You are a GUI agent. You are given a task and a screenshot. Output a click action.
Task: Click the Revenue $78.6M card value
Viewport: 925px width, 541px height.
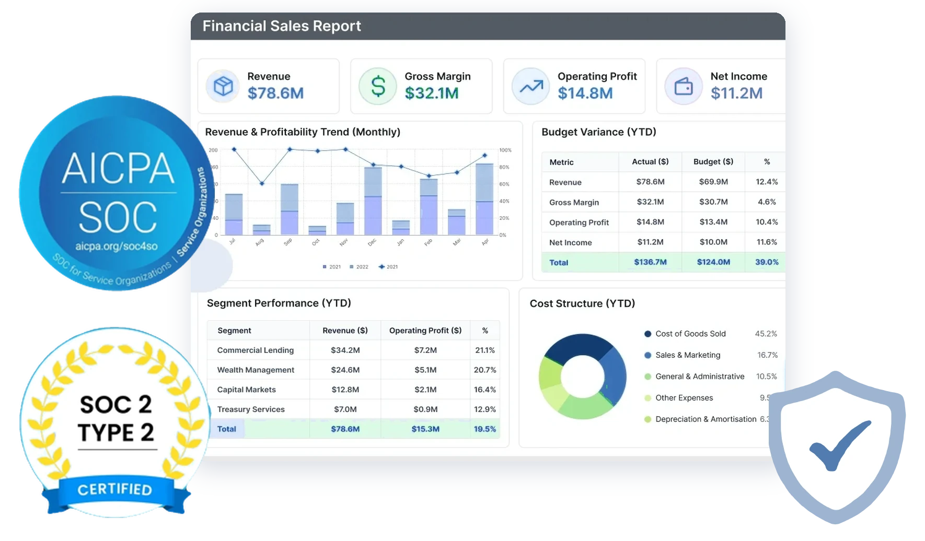(275, 93)
